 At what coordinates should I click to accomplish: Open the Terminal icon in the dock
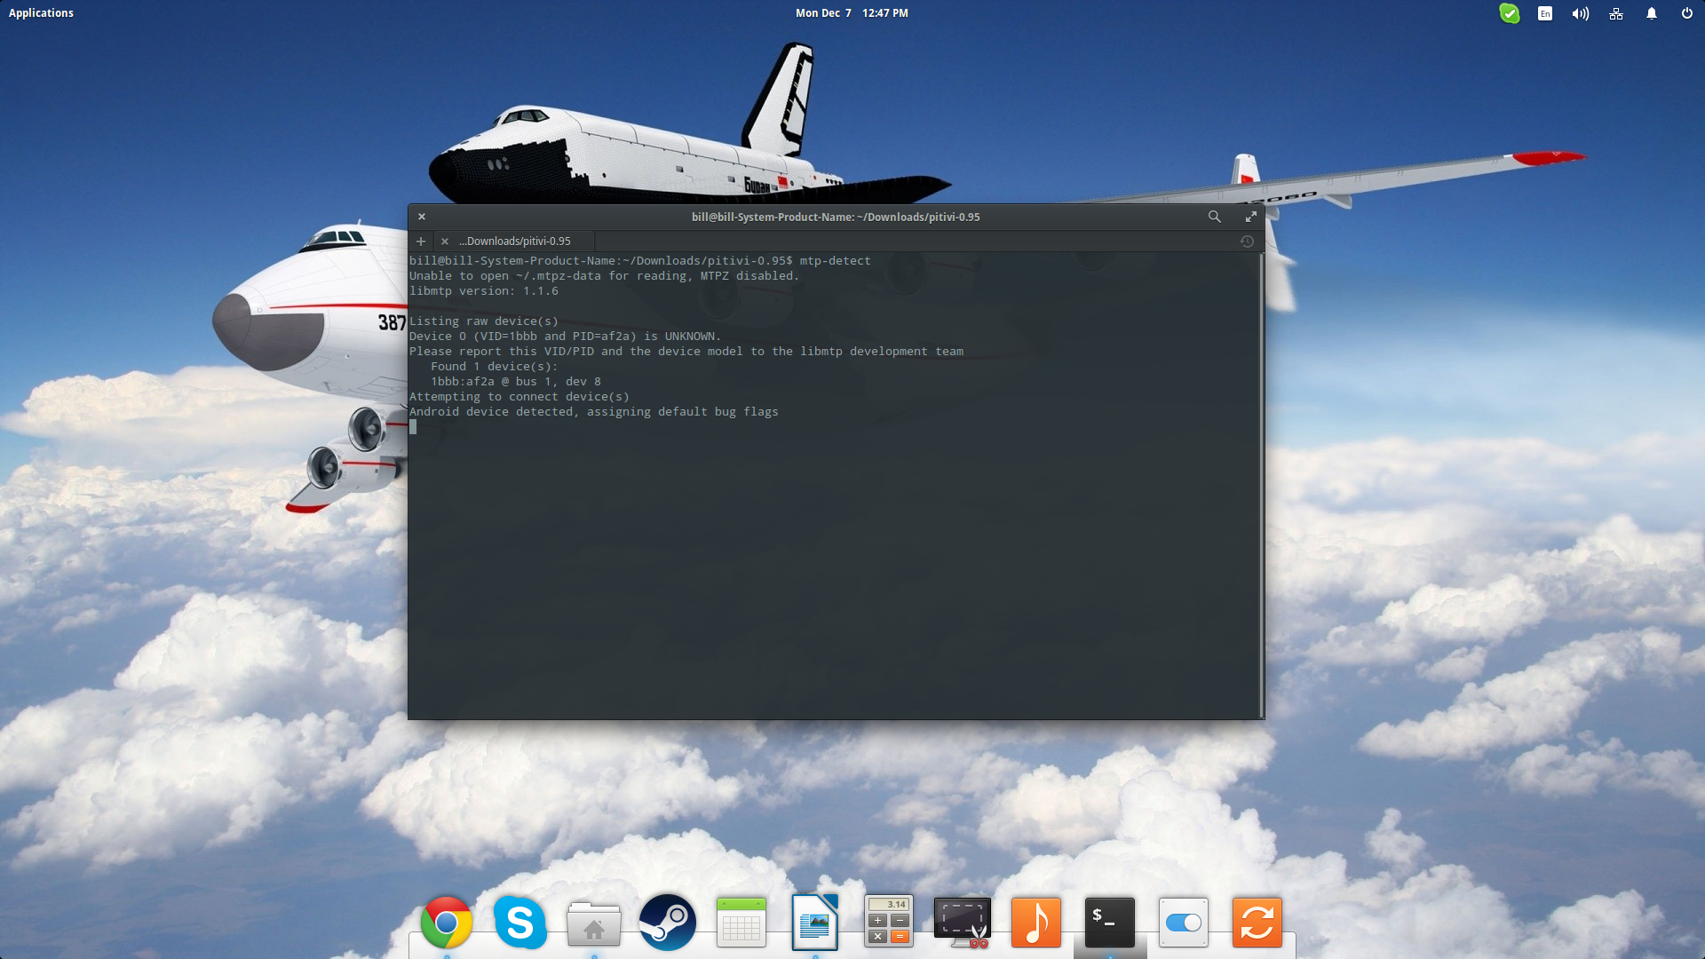tap(1109, 922)
